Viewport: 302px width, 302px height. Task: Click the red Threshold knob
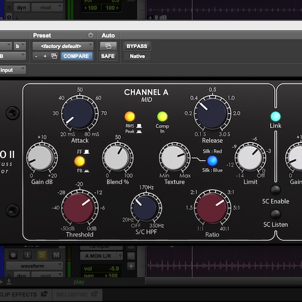click(79, 208)
